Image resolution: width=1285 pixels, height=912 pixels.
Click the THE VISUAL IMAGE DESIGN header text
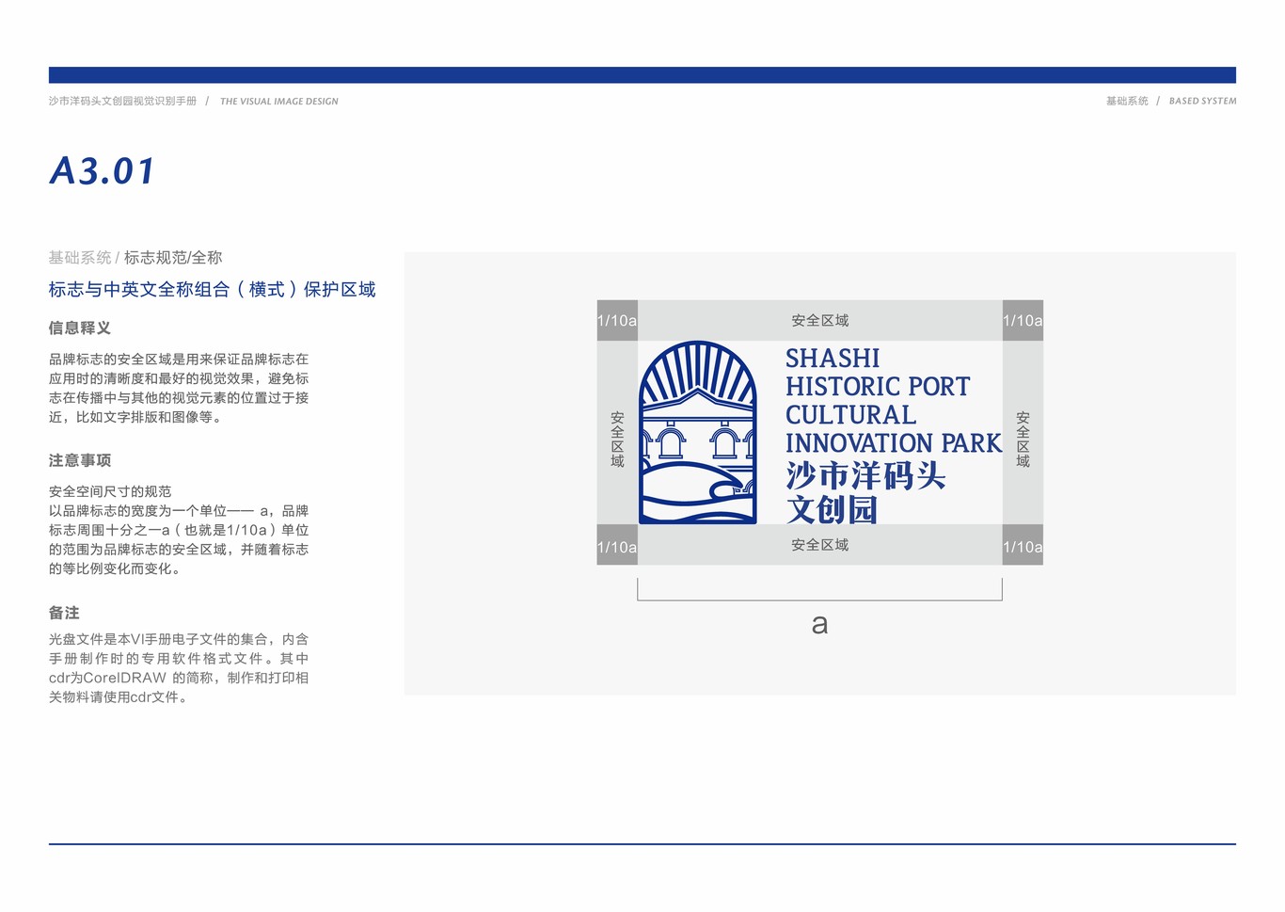pos(279,101)
